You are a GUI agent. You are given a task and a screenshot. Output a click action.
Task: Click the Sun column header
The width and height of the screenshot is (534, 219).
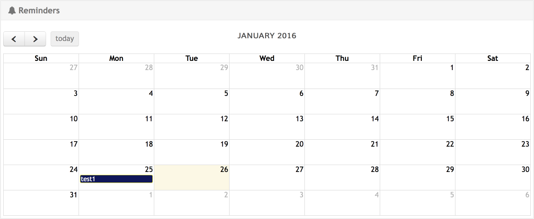point(41,58)
